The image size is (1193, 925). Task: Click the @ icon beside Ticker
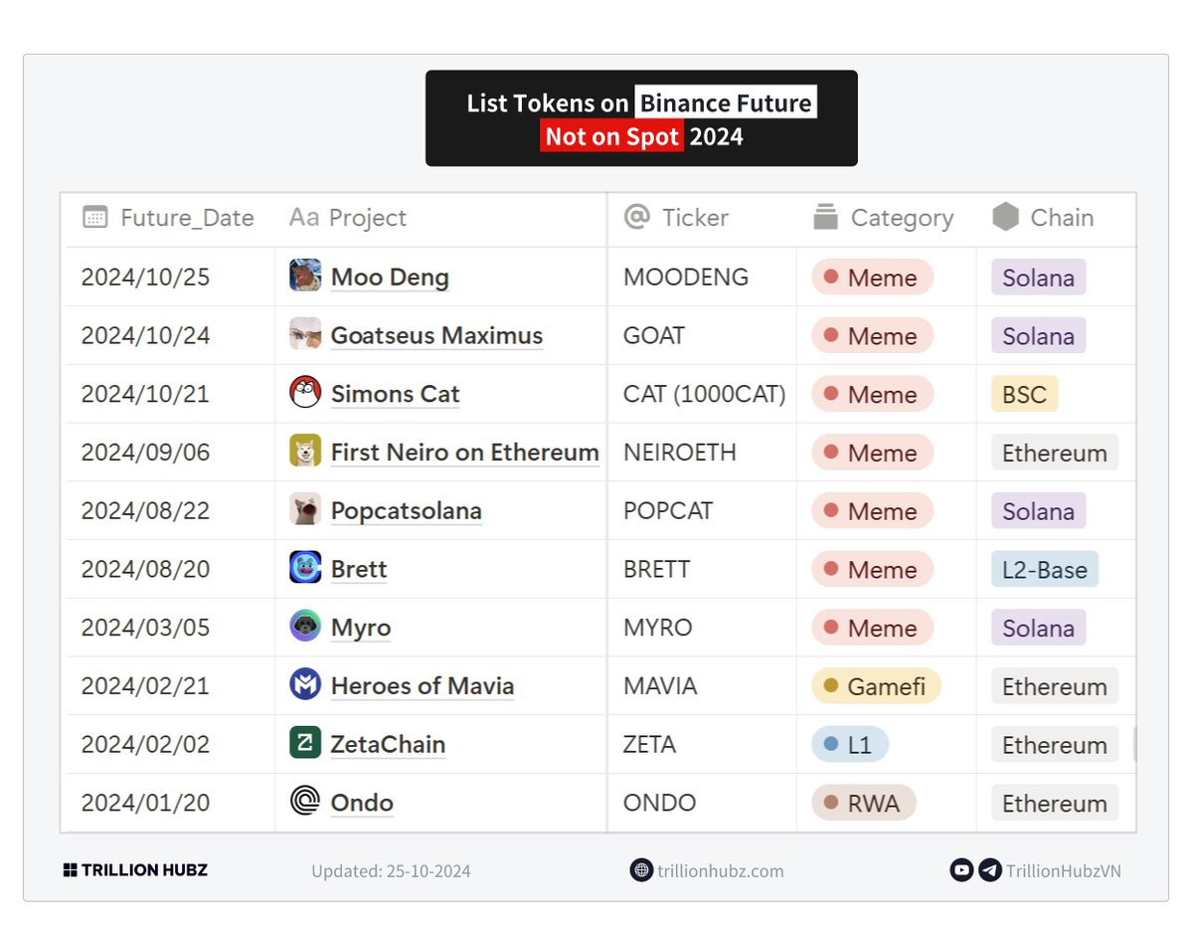click(x=636, y=217)
